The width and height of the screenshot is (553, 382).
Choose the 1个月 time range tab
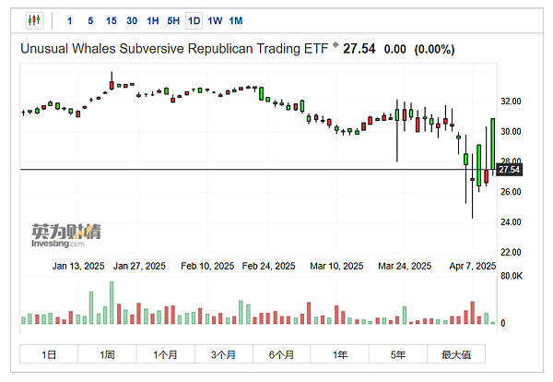[165, 354]
